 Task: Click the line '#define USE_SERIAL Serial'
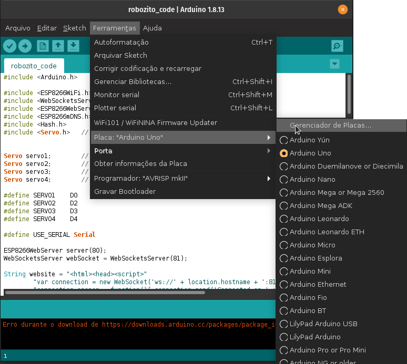49,235
